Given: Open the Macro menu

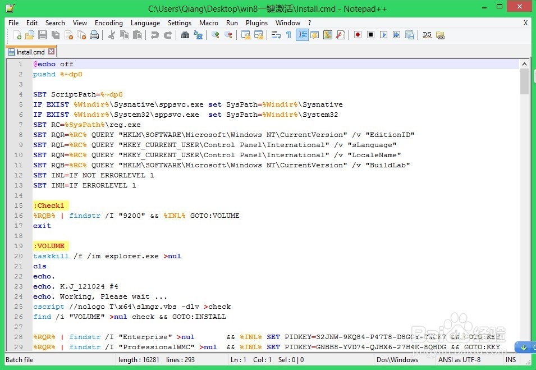Looking at the screenshot, I should pos(209,23).
